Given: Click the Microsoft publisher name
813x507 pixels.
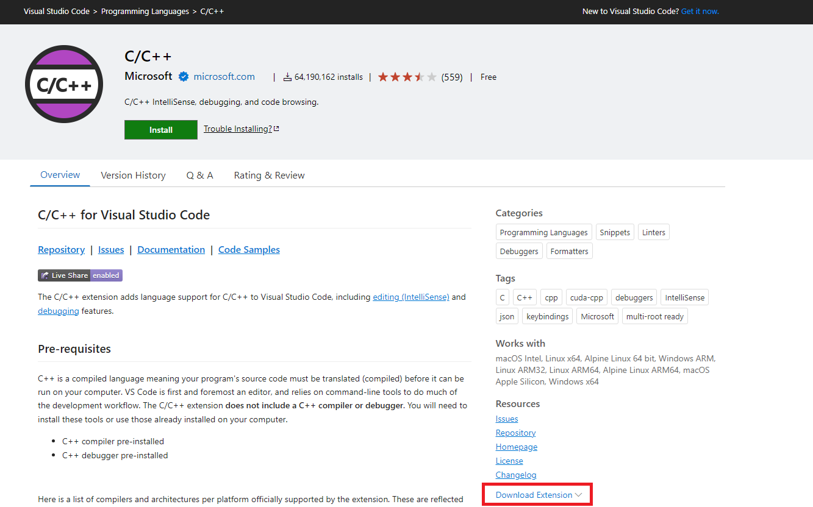Looking at the screenshot, I should coord(148,76).
